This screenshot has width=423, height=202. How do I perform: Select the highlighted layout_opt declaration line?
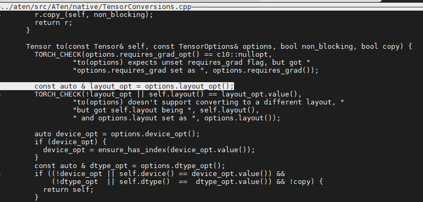[134, 86]
